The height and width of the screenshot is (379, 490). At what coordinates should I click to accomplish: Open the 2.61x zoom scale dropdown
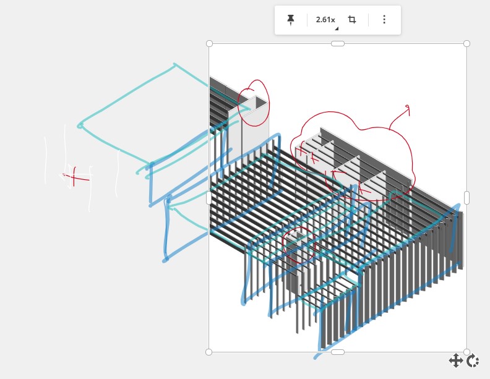(x=326, y=20)
